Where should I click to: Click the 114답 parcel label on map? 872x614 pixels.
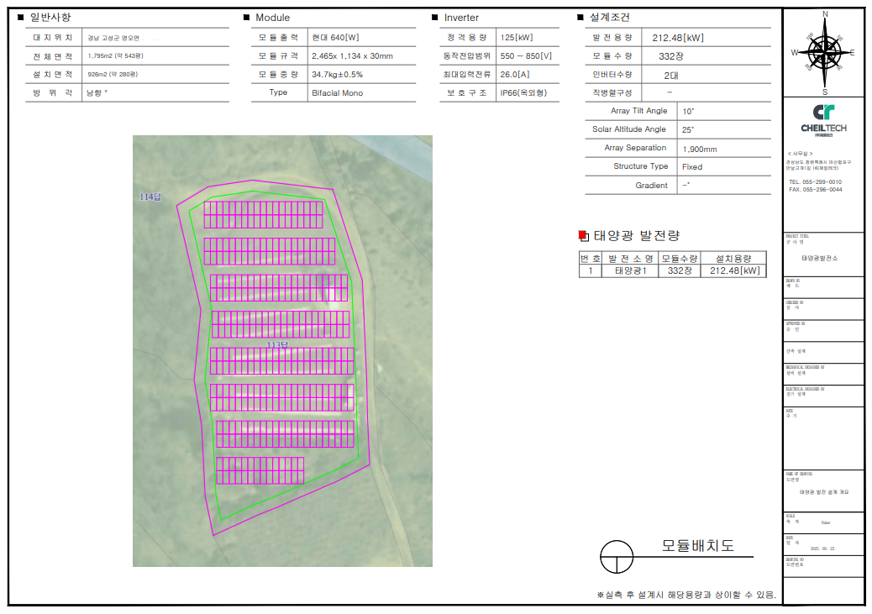[151, 197]
